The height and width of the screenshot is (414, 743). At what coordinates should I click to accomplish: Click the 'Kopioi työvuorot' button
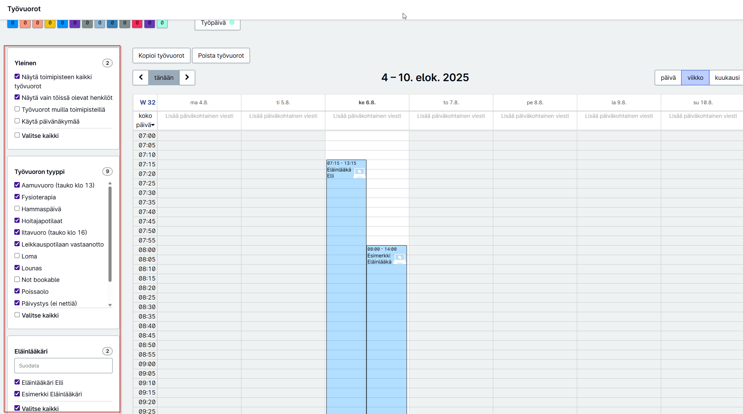pos(161,55)
